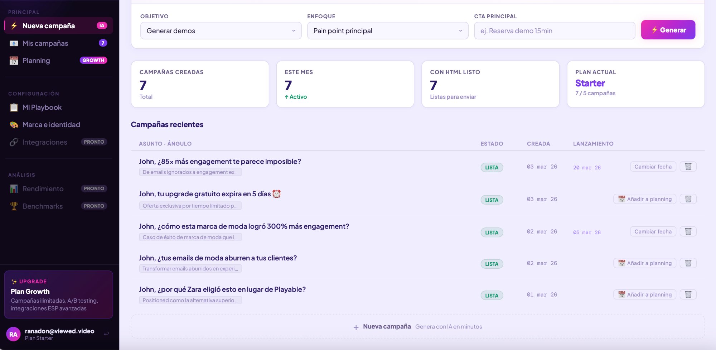
Task: Click the LISTA status of the '85× más engagement' campaign
Action: [492, 167]
